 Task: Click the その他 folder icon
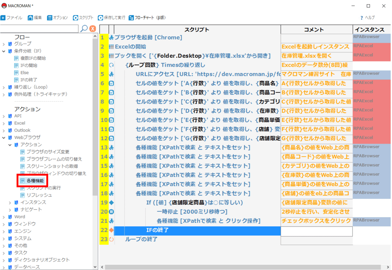(10, 246)
